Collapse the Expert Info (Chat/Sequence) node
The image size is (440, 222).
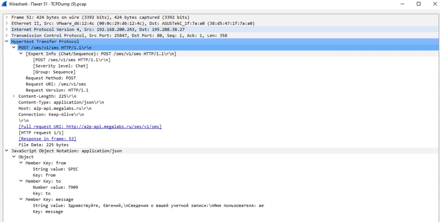click(x=21, y=54)
